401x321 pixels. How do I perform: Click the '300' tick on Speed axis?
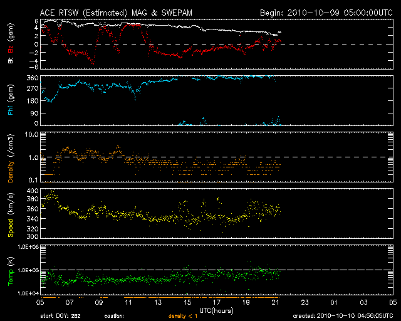pos(33,236)
